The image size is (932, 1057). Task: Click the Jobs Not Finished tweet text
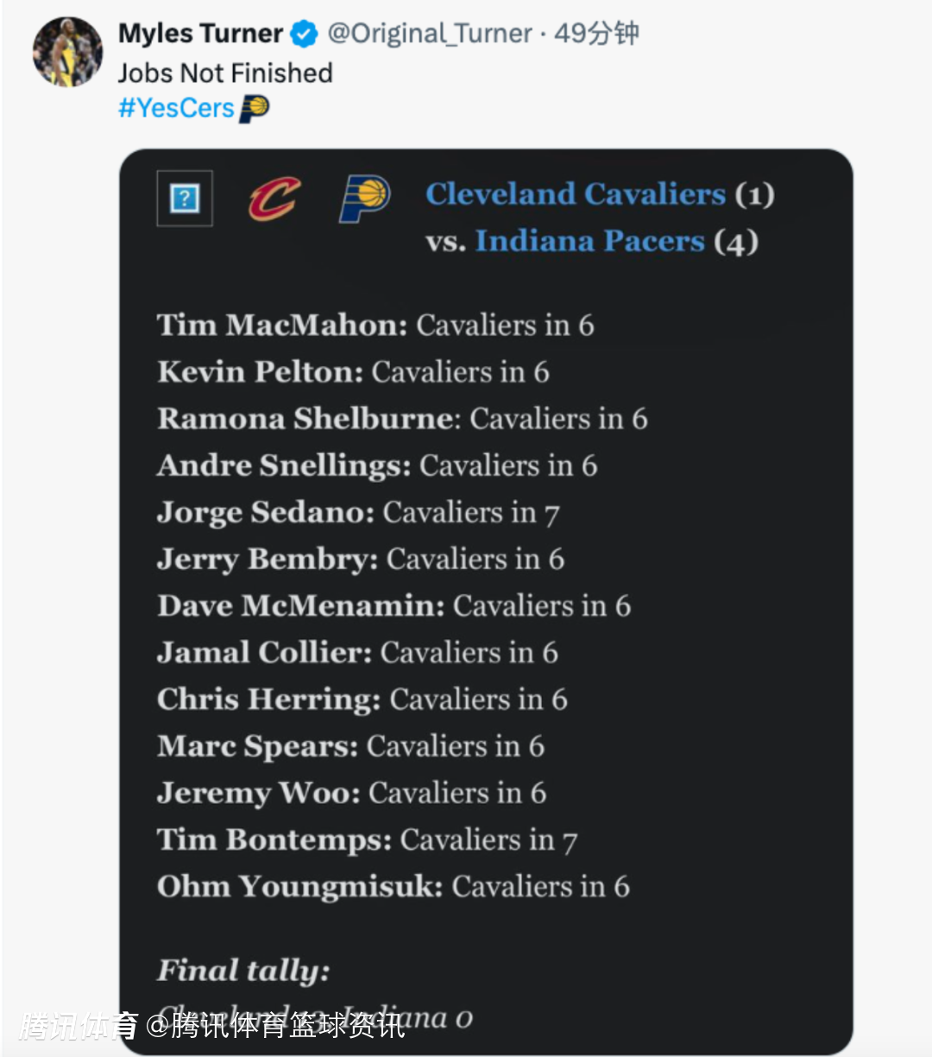pyautogui.click(x=225, y=73)
